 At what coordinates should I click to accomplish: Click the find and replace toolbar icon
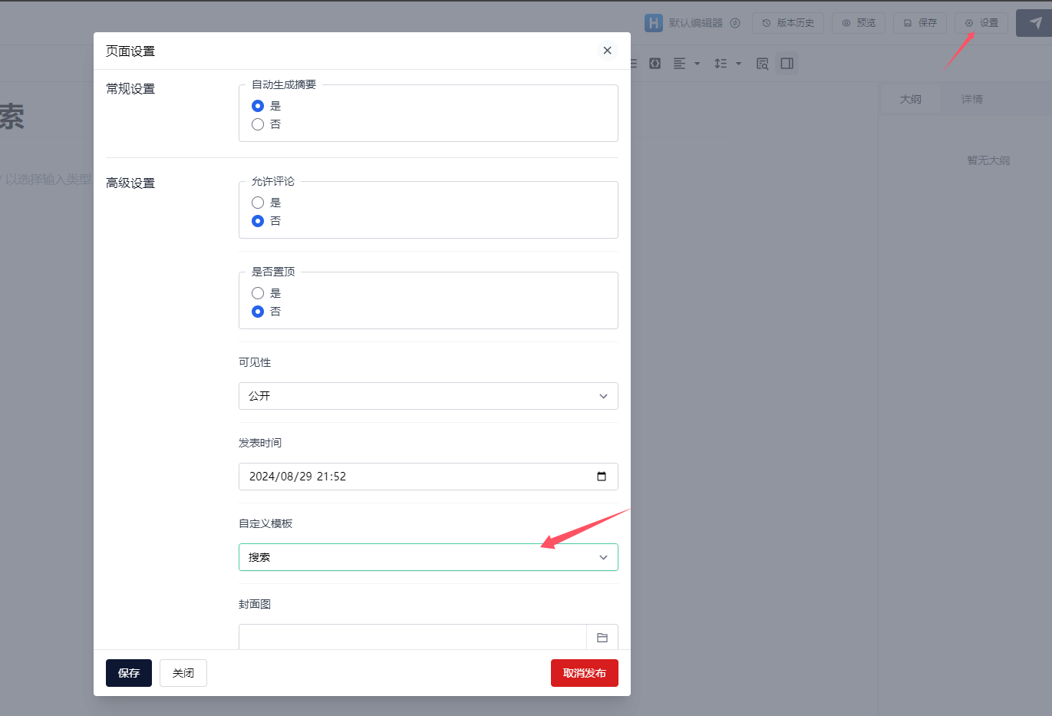pos(762,64)
